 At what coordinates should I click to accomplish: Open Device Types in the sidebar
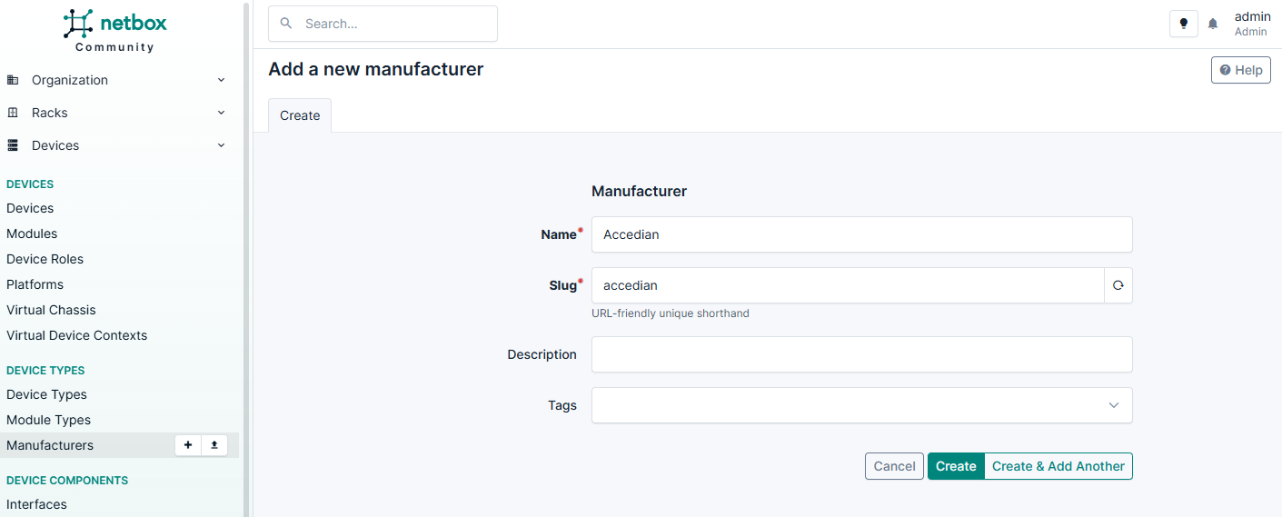click(47, 394)
